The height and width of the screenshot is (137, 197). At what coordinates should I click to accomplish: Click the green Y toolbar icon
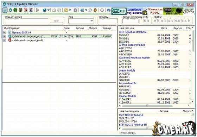(x=15, y=10)
